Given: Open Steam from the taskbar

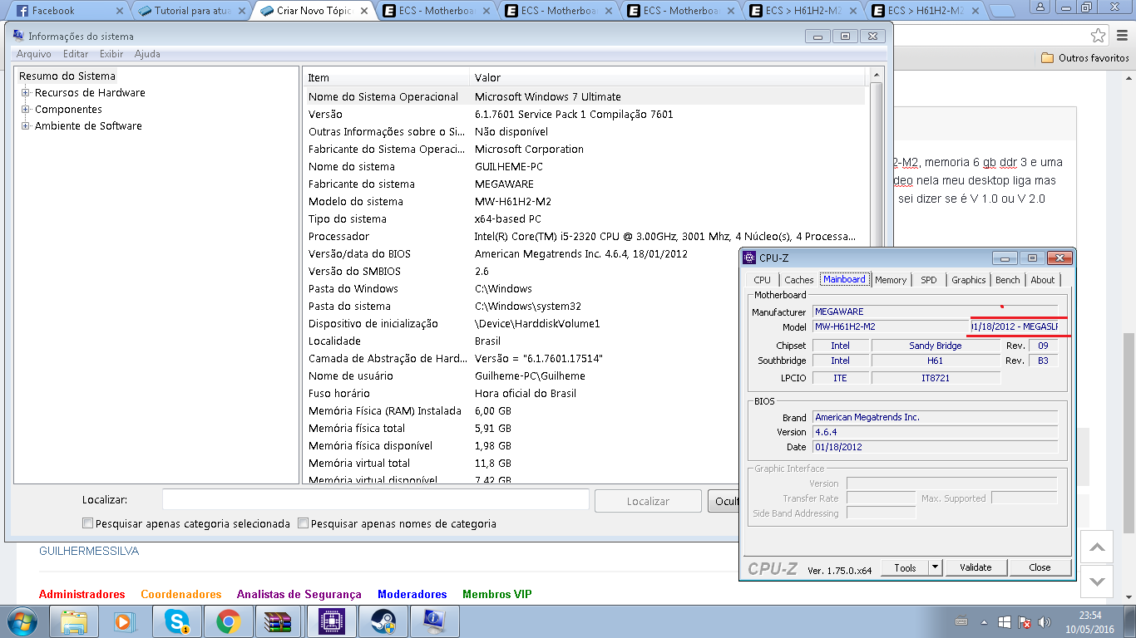Looking at the screenshot, I should pos(383,621).
